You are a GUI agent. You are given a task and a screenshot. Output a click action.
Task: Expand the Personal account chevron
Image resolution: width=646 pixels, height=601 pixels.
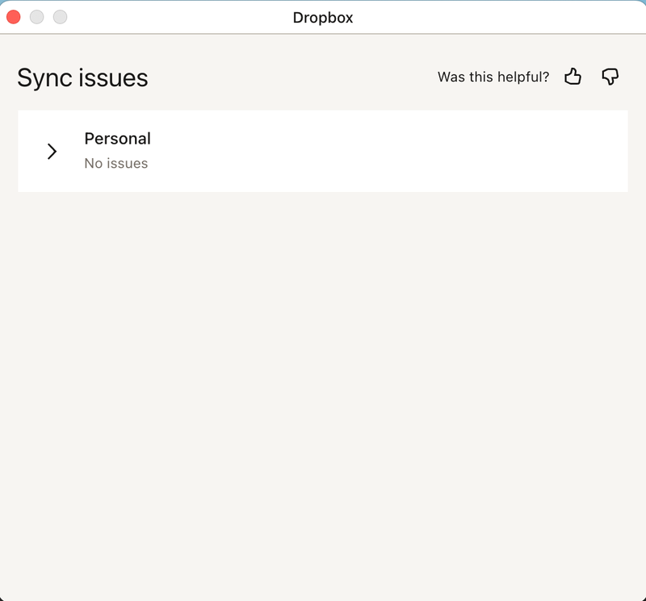tap(52, 151)
